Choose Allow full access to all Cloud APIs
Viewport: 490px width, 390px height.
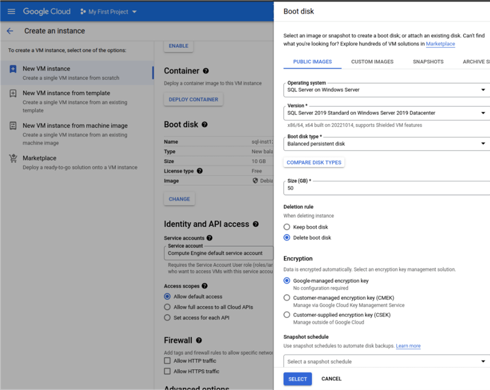click(168, 307)
